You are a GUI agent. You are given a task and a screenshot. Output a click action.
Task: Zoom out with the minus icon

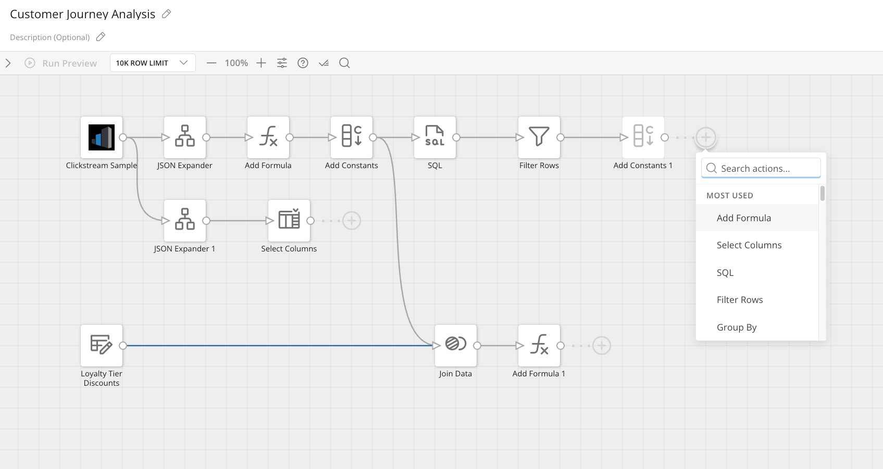[x=211, y=63]
